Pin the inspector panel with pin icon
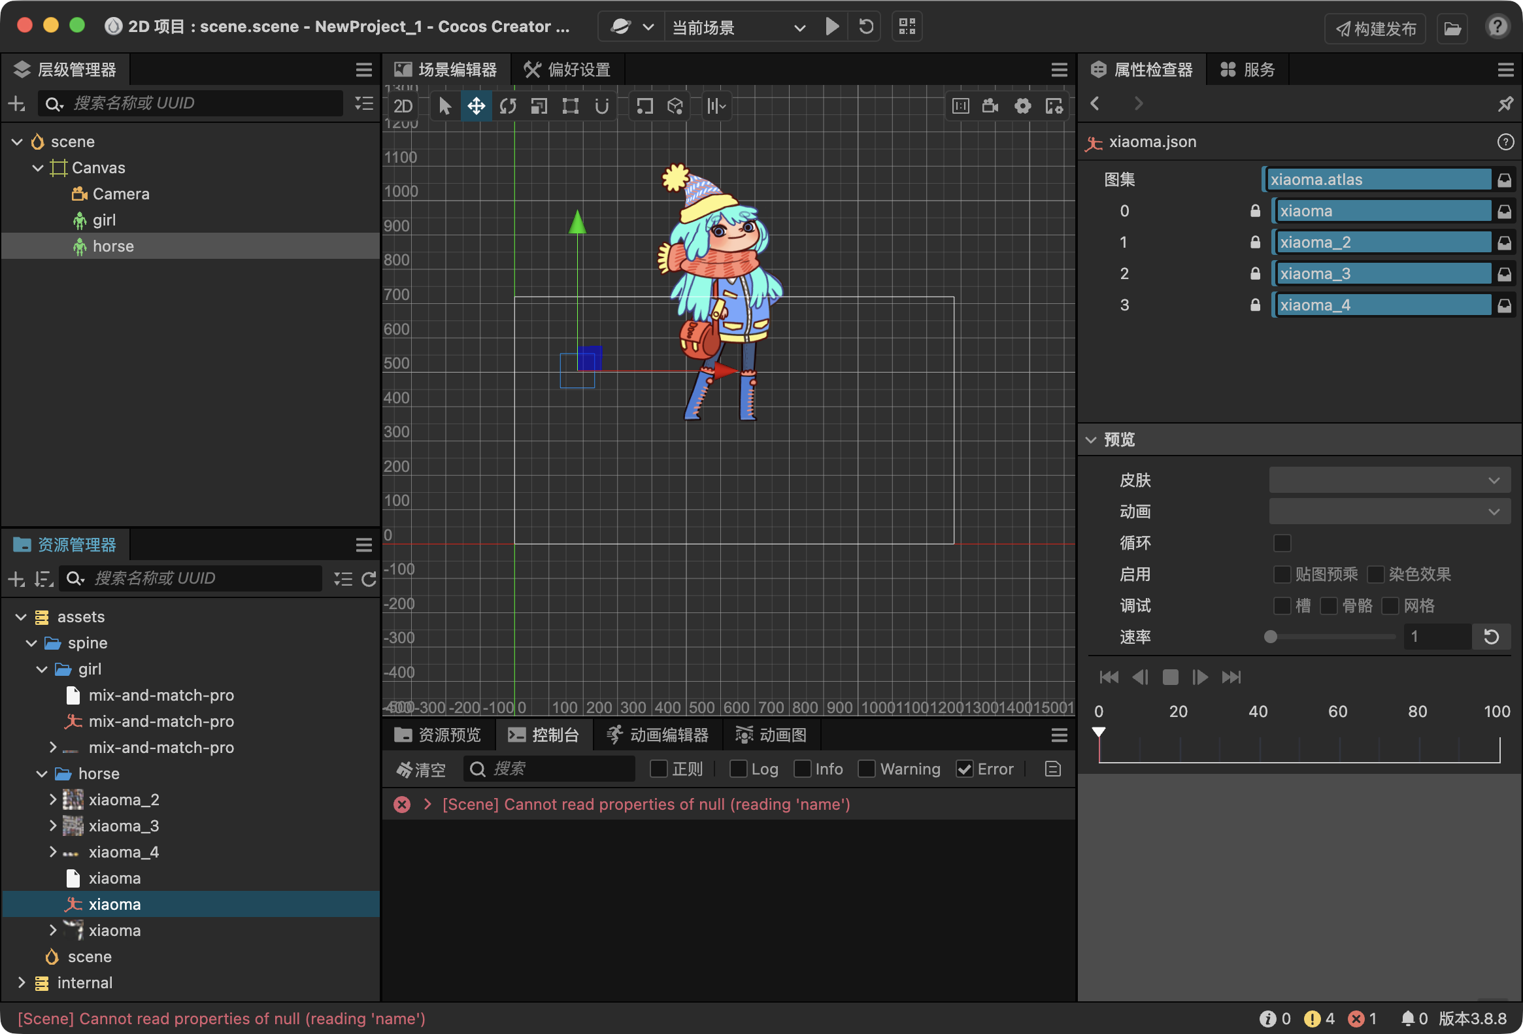The height and width of the screenshot is (1034, 1523). point(1505,103)
